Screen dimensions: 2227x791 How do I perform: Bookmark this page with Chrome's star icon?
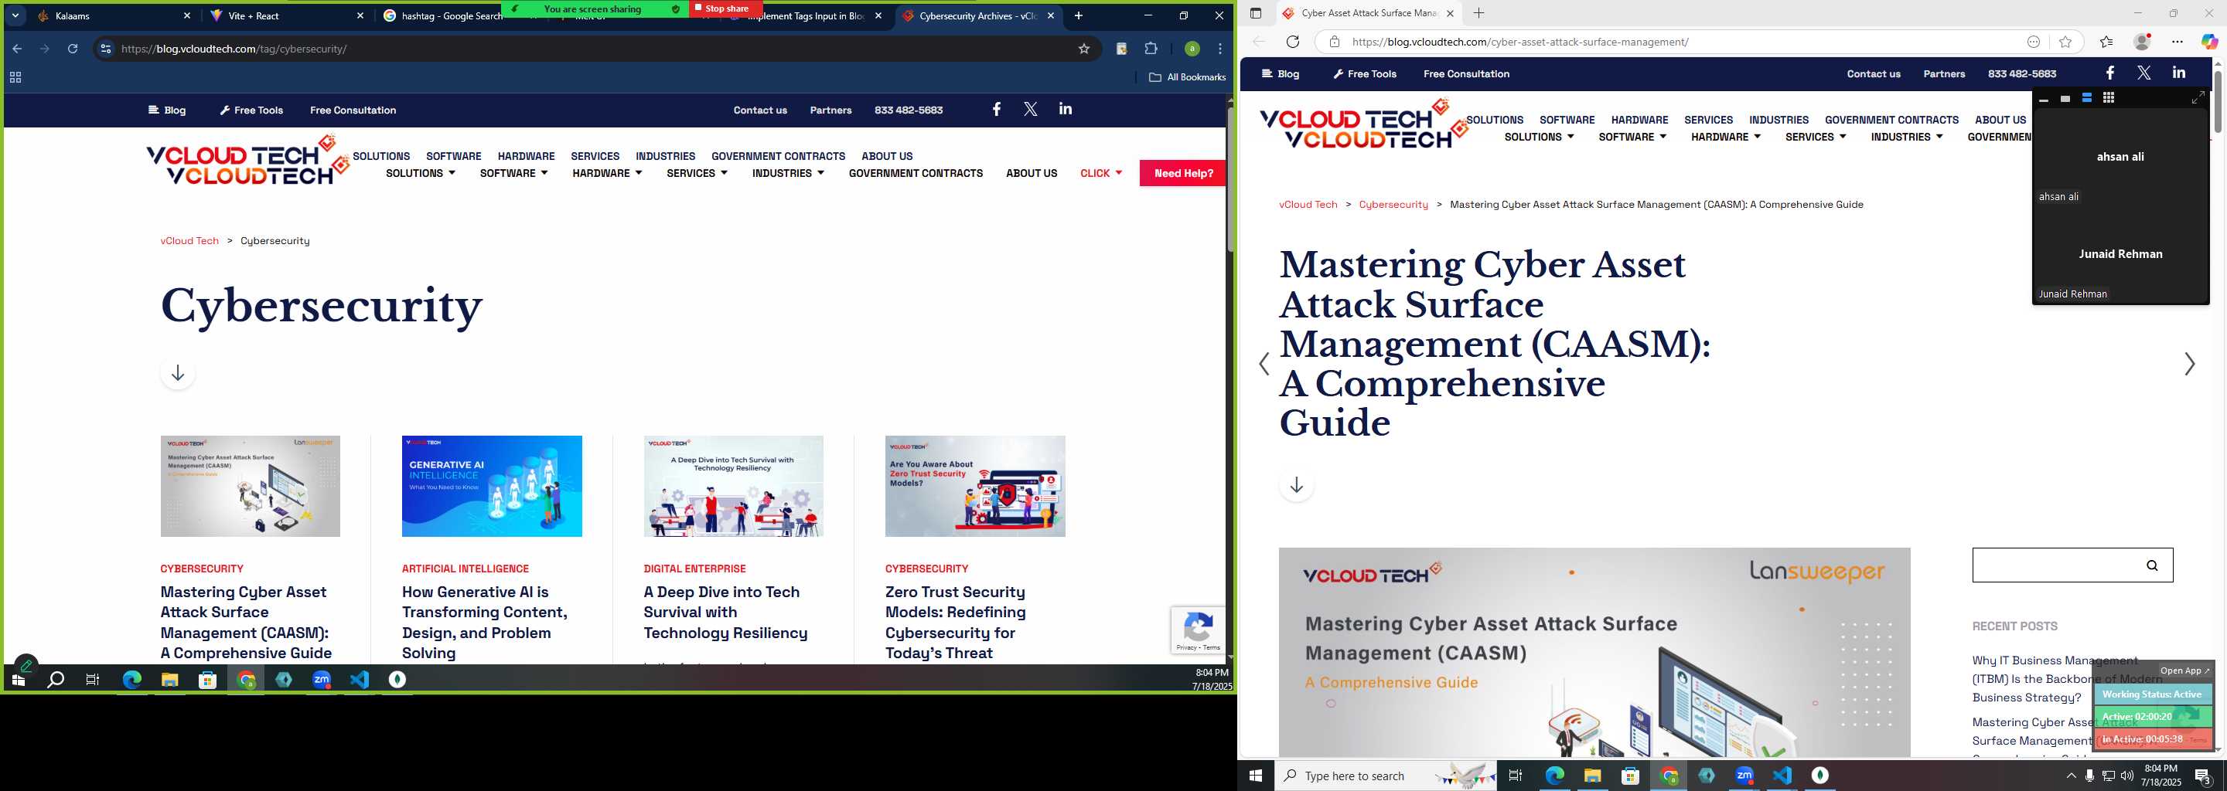coord(1083,49)
